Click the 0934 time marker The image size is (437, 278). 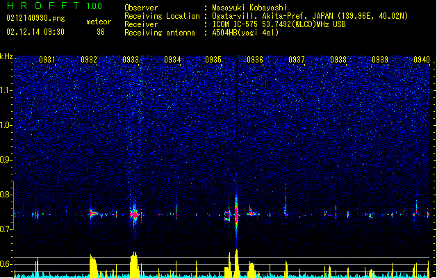pos(172,60)
